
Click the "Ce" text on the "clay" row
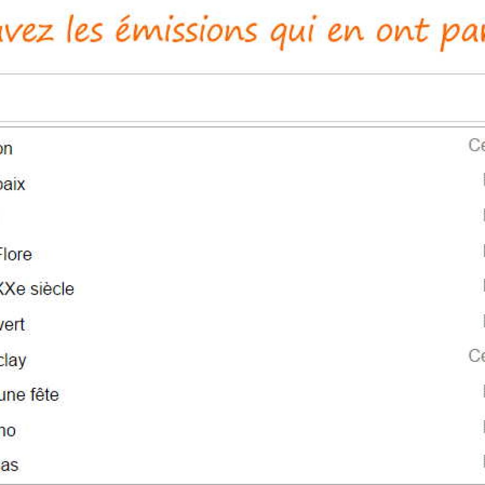pos(476,356)
